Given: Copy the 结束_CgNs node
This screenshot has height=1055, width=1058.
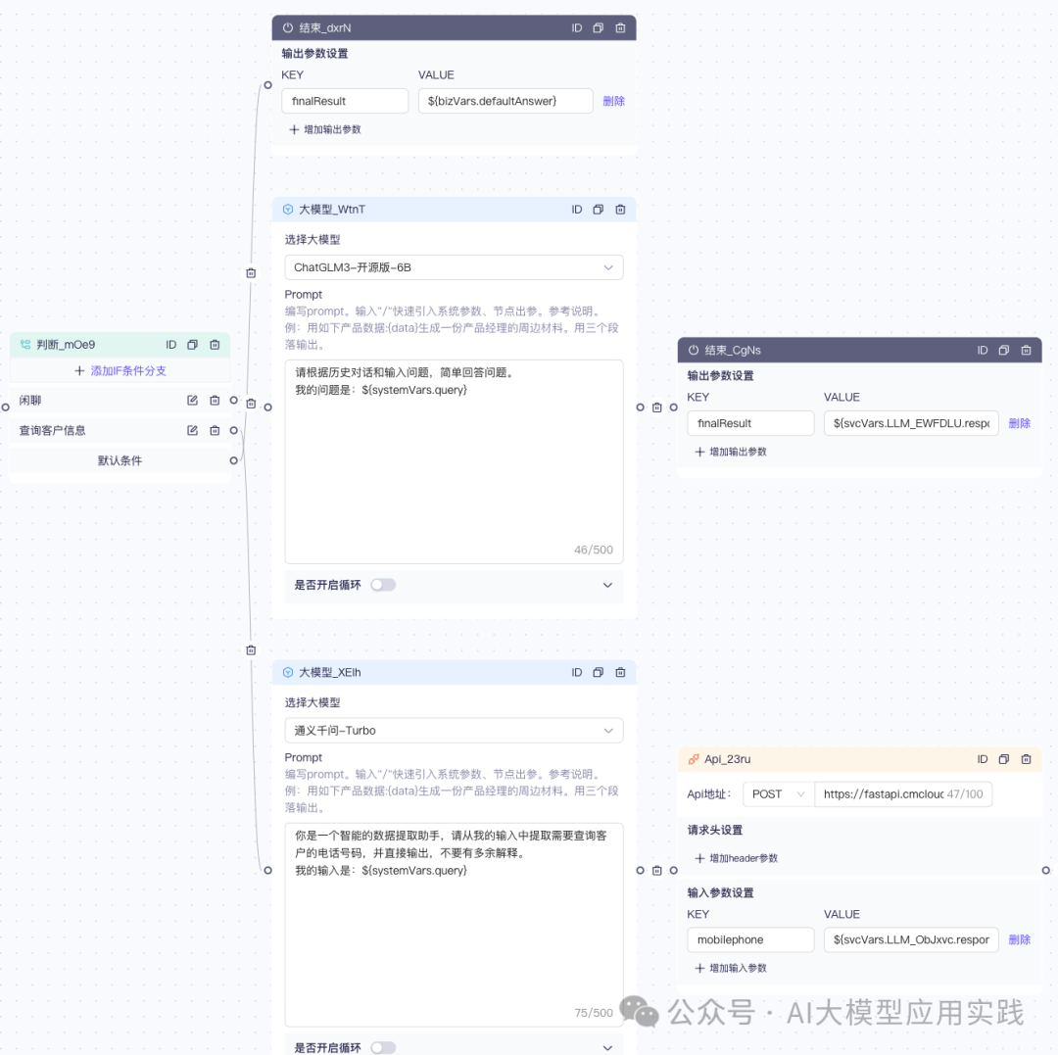Looking at the screenshot, I should coord(1003,350).
